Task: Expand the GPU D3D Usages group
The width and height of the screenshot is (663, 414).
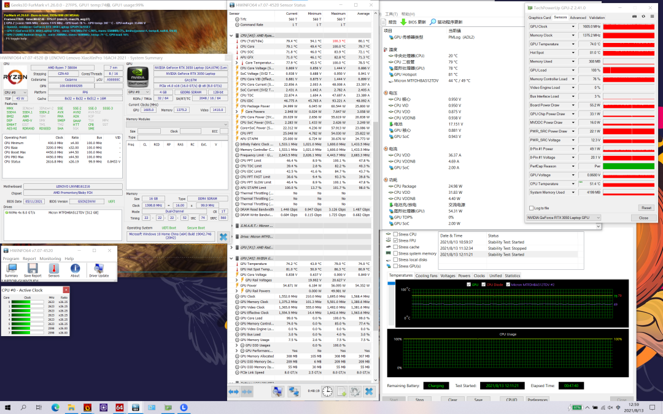Action: coord(236,345)
